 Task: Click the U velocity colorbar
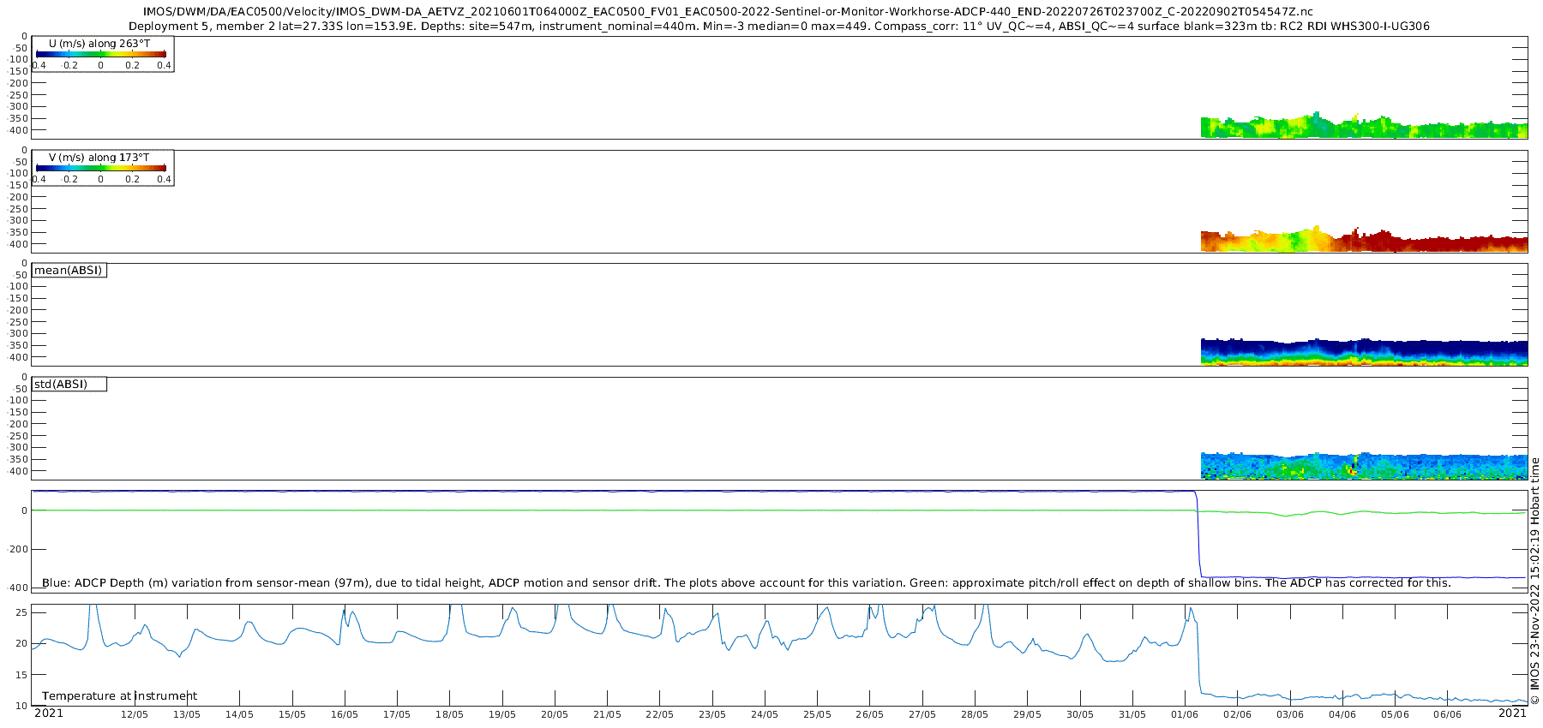101,54
